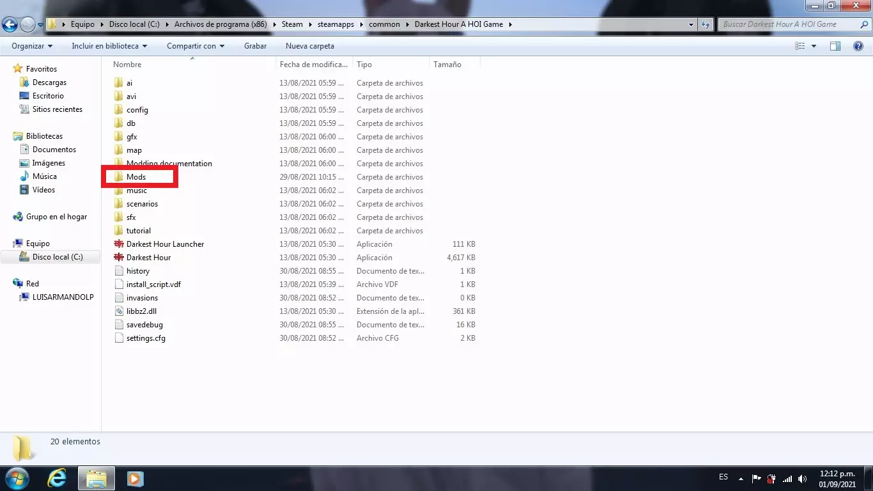The height and width of the screenshot is (491, 873).
Task: Select the libbz2.dll file icon
Action: [x=118, y=311]
